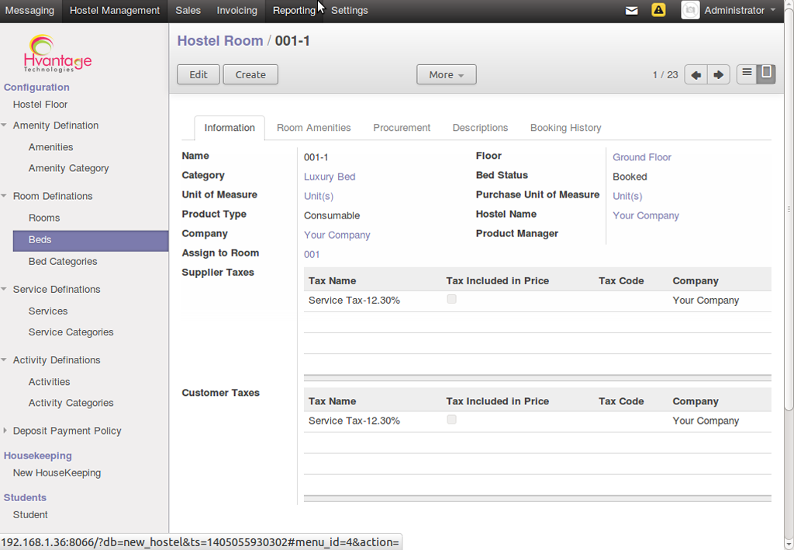Select Amenities in sidebar
Image resolution: width=794 pixels, height=550 pixels.
coord(50,147)
